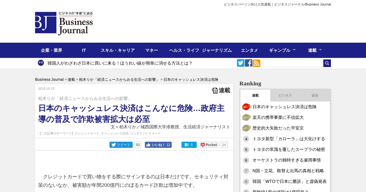Image resolution: width=366 pixels, height=192 pixels.
Task: Click the search magnifier button
Action: (327, 63)
